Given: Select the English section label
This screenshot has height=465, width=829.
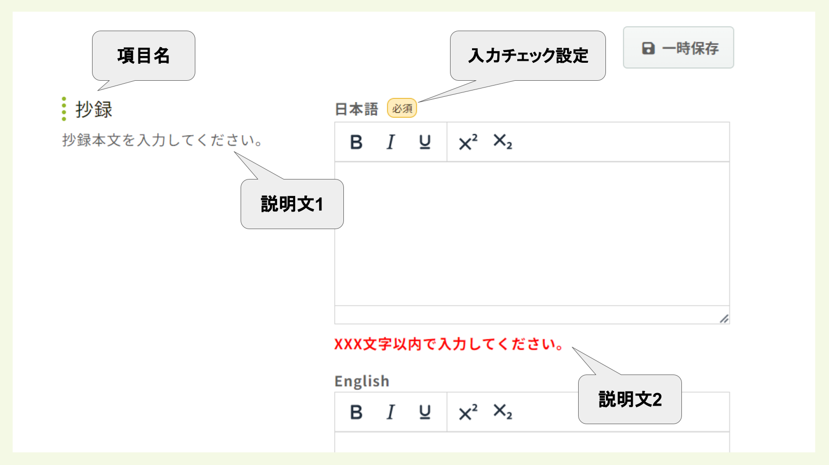Looking at the screenshot, I should click(361, 381).
